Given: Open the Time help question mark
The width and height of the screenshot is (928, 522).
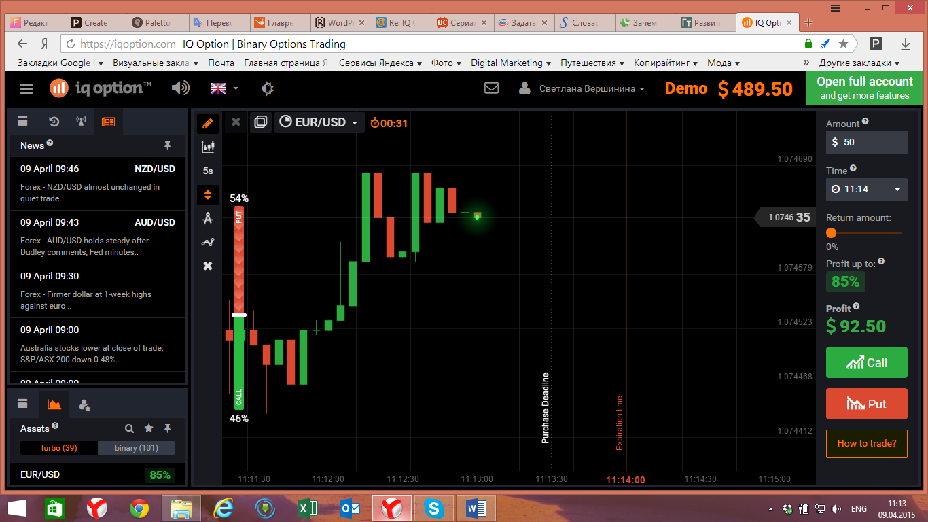Looking at the screenshot, I should (x=853, y=169).
